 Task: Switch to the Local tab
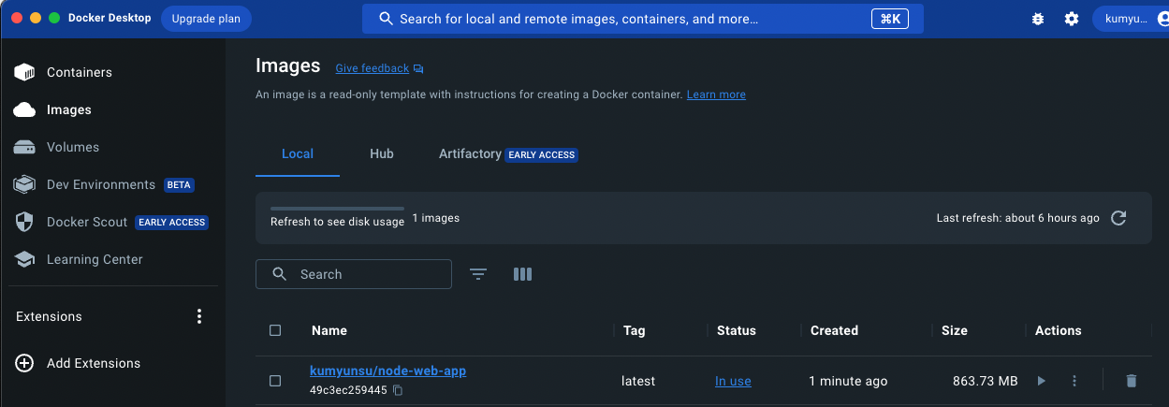click(298, 153)
